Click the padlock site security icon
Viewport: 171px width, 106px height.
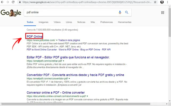[x=20, y=2]
